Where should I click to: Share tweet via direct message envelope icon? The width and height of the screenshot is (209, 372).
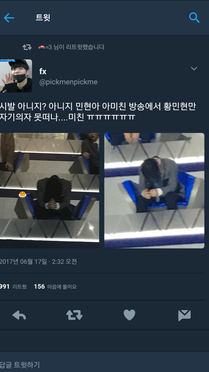tap(184, 315)
